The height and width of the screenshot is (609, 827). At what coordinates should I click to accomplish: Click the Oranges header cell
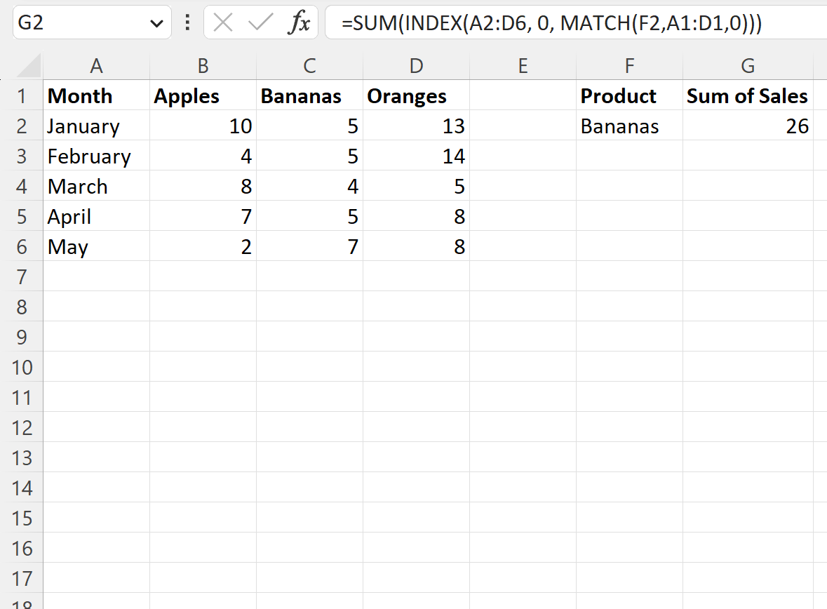click(416, 95)
